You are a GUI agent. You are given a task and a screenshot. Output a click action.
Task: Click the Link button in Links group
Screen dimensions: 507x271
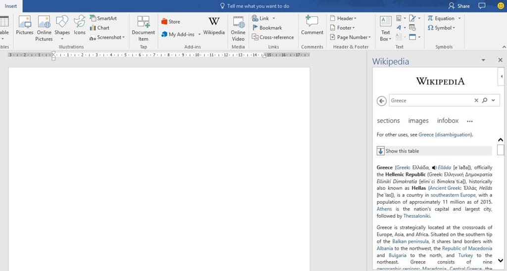260,18
